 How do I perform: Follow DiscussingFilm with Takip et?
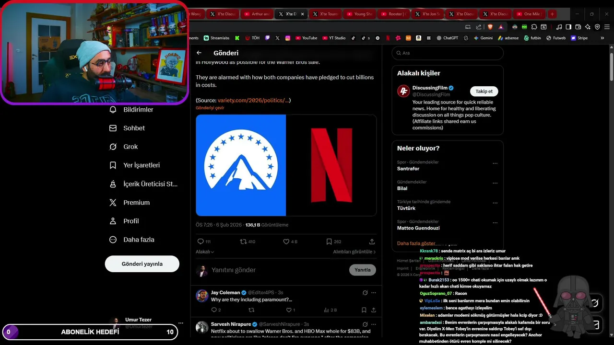coord(484,91)
